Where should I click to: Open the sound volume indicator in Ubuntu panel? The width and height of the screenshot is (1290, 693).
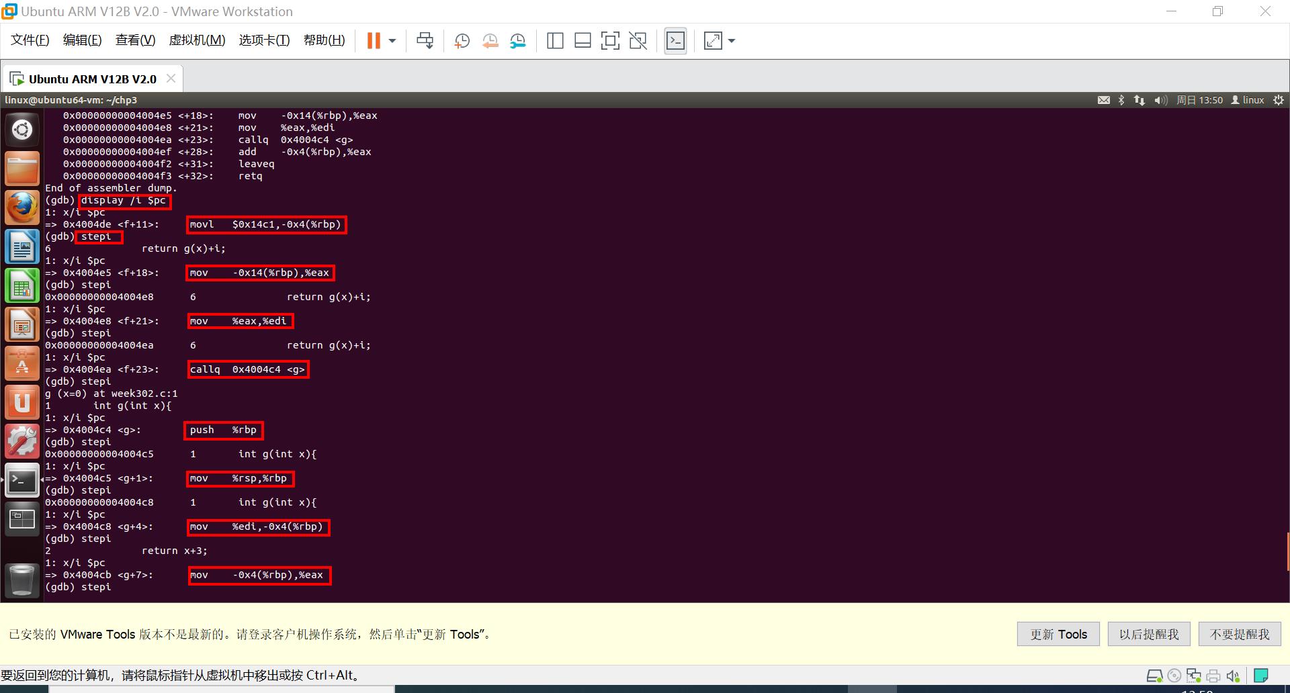click(1161, 100)
